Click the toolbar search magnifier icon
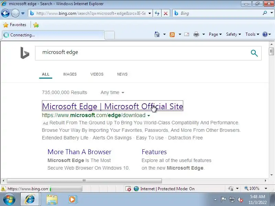 [x=265, y=13]
